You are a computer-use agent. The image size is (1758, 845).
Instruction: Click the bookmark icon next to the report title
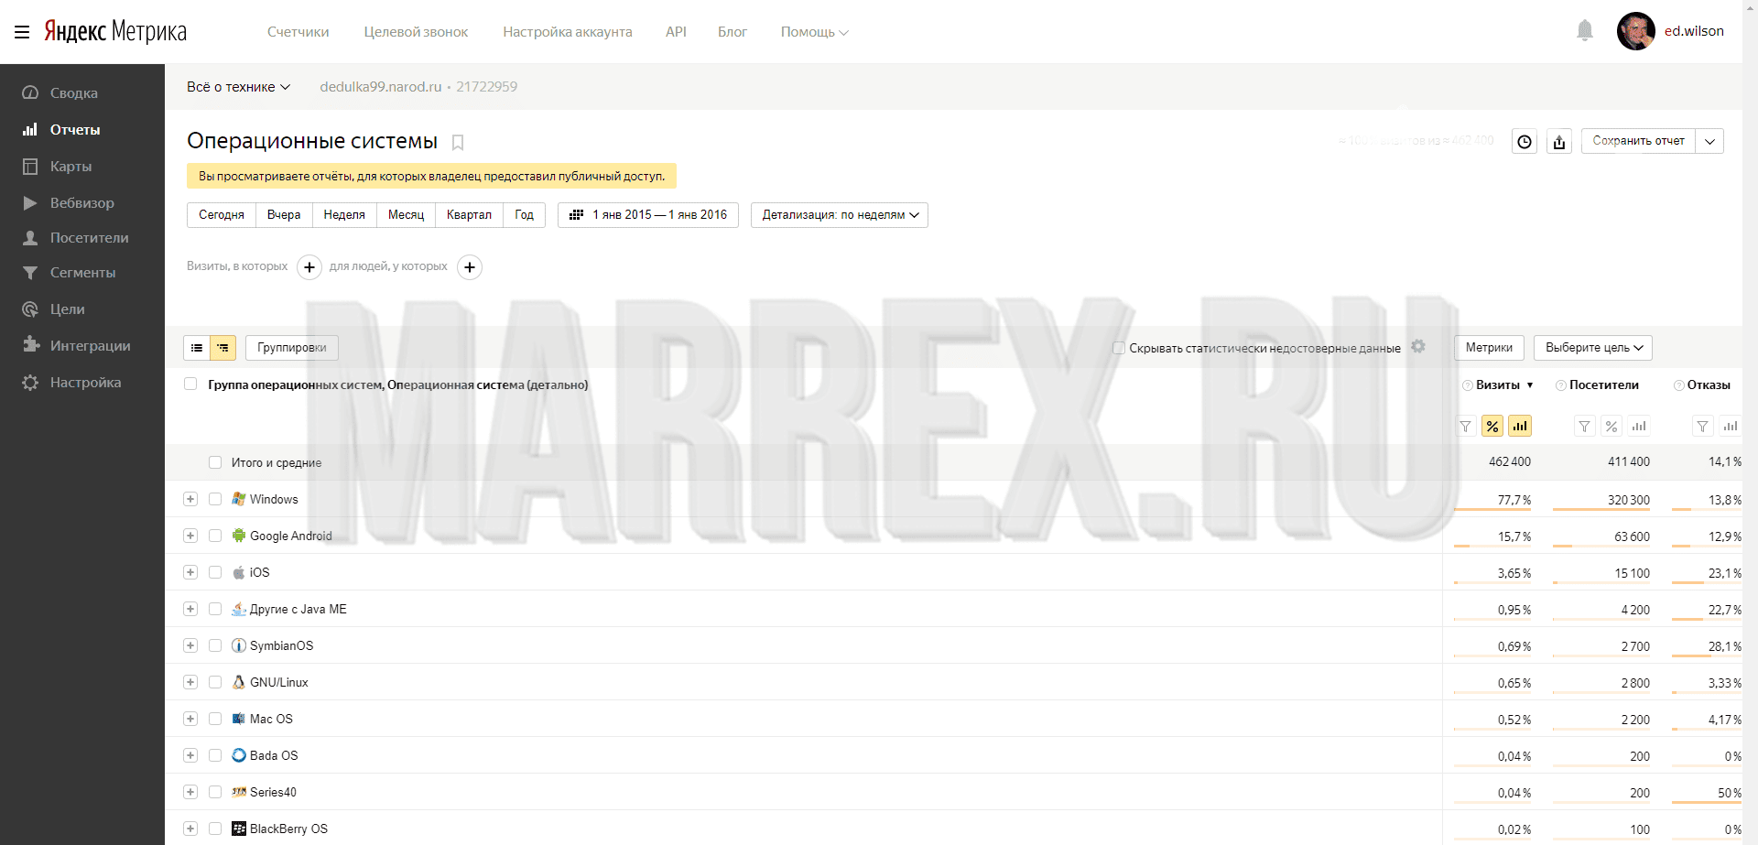[458, 142]
